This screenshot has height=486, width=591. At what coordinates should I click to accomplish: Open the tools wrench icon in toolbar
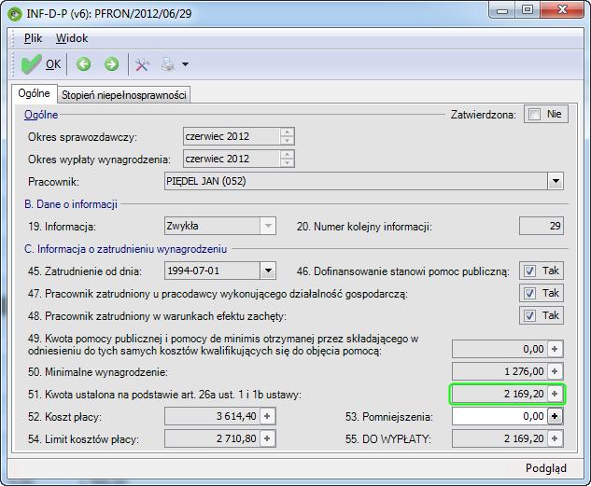142,64
